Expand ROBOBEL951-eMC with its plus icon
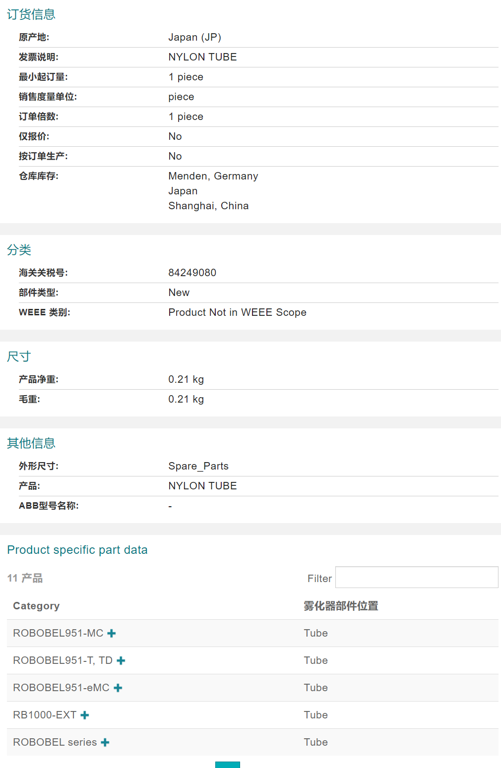 tap(118, 688)
